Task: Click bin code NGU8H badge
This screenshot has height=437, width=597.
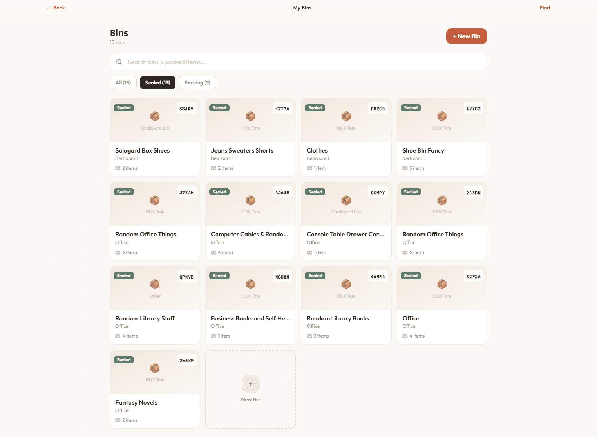Action: (282, 277)
